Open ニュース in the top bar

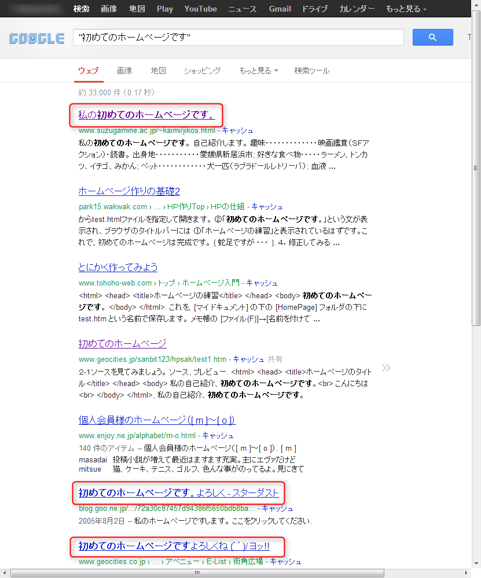click(242, 9)
